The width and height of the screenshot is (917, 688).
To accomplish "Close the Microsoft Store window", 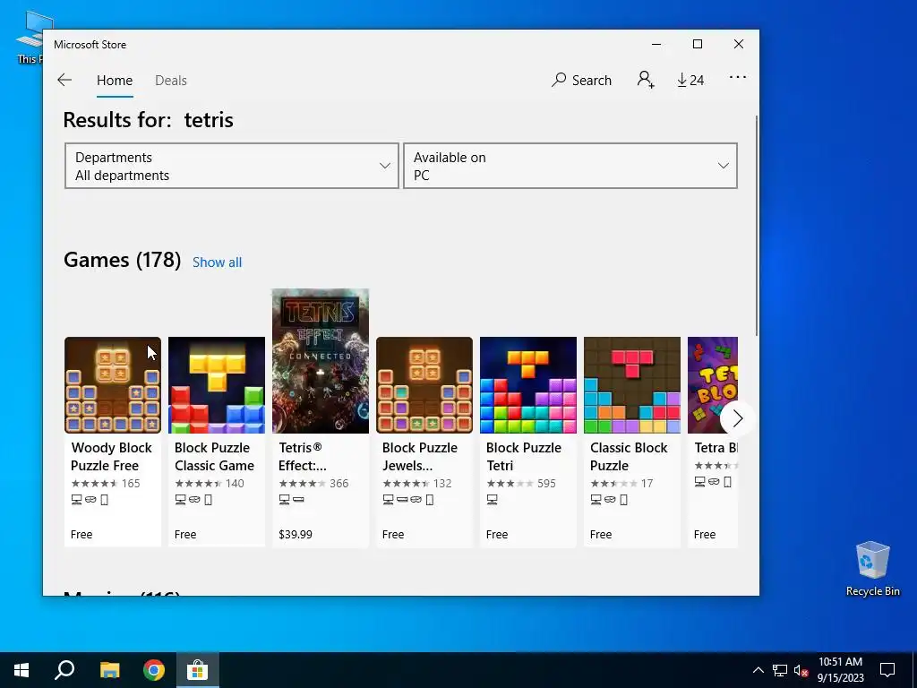I will (739, 45).
